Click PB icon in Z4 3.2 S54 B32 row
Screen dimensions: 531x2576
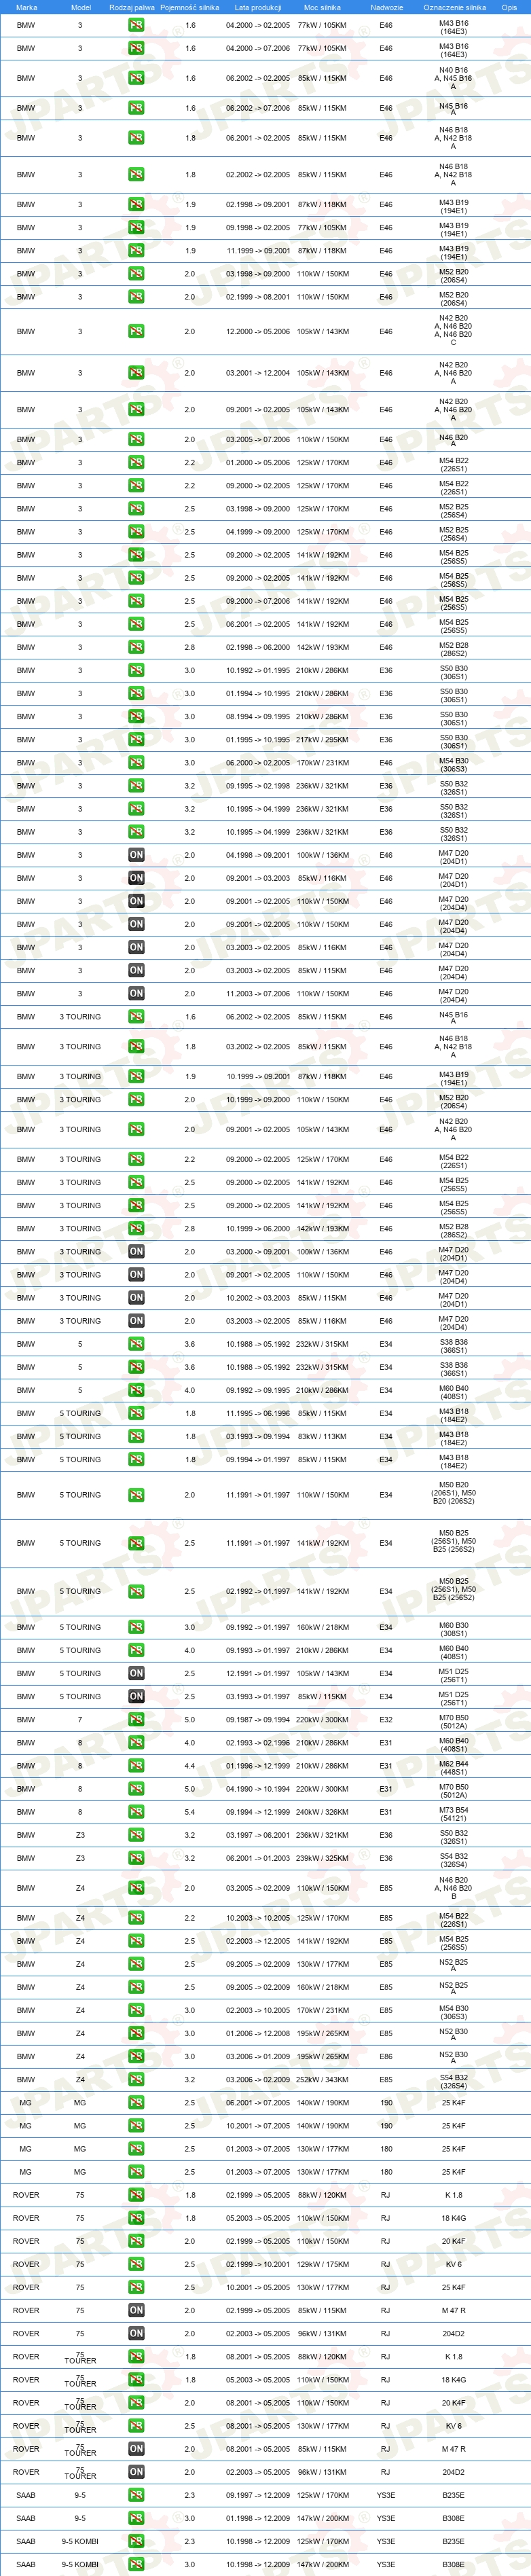coord(136,2079)
